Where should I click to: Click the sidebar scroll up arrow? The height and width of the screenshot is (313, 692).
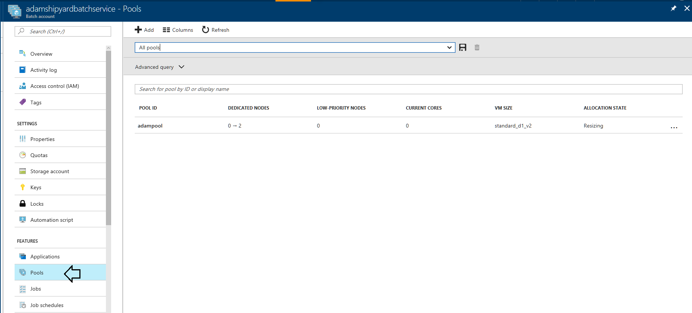coord(109,48)
